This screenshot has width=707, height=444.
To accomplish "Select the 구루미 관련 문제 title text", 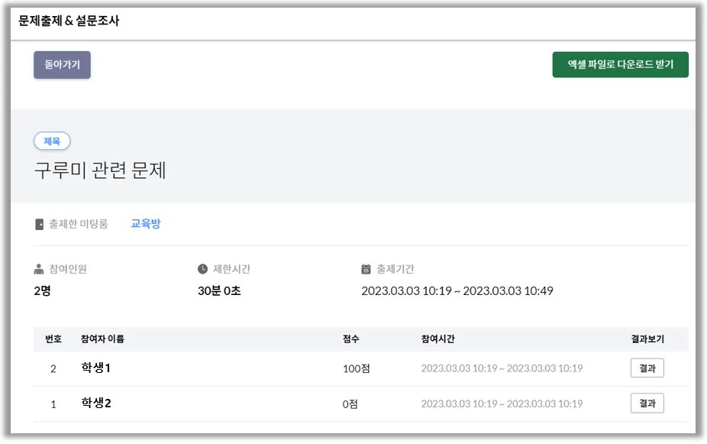I will click(100, 170).
